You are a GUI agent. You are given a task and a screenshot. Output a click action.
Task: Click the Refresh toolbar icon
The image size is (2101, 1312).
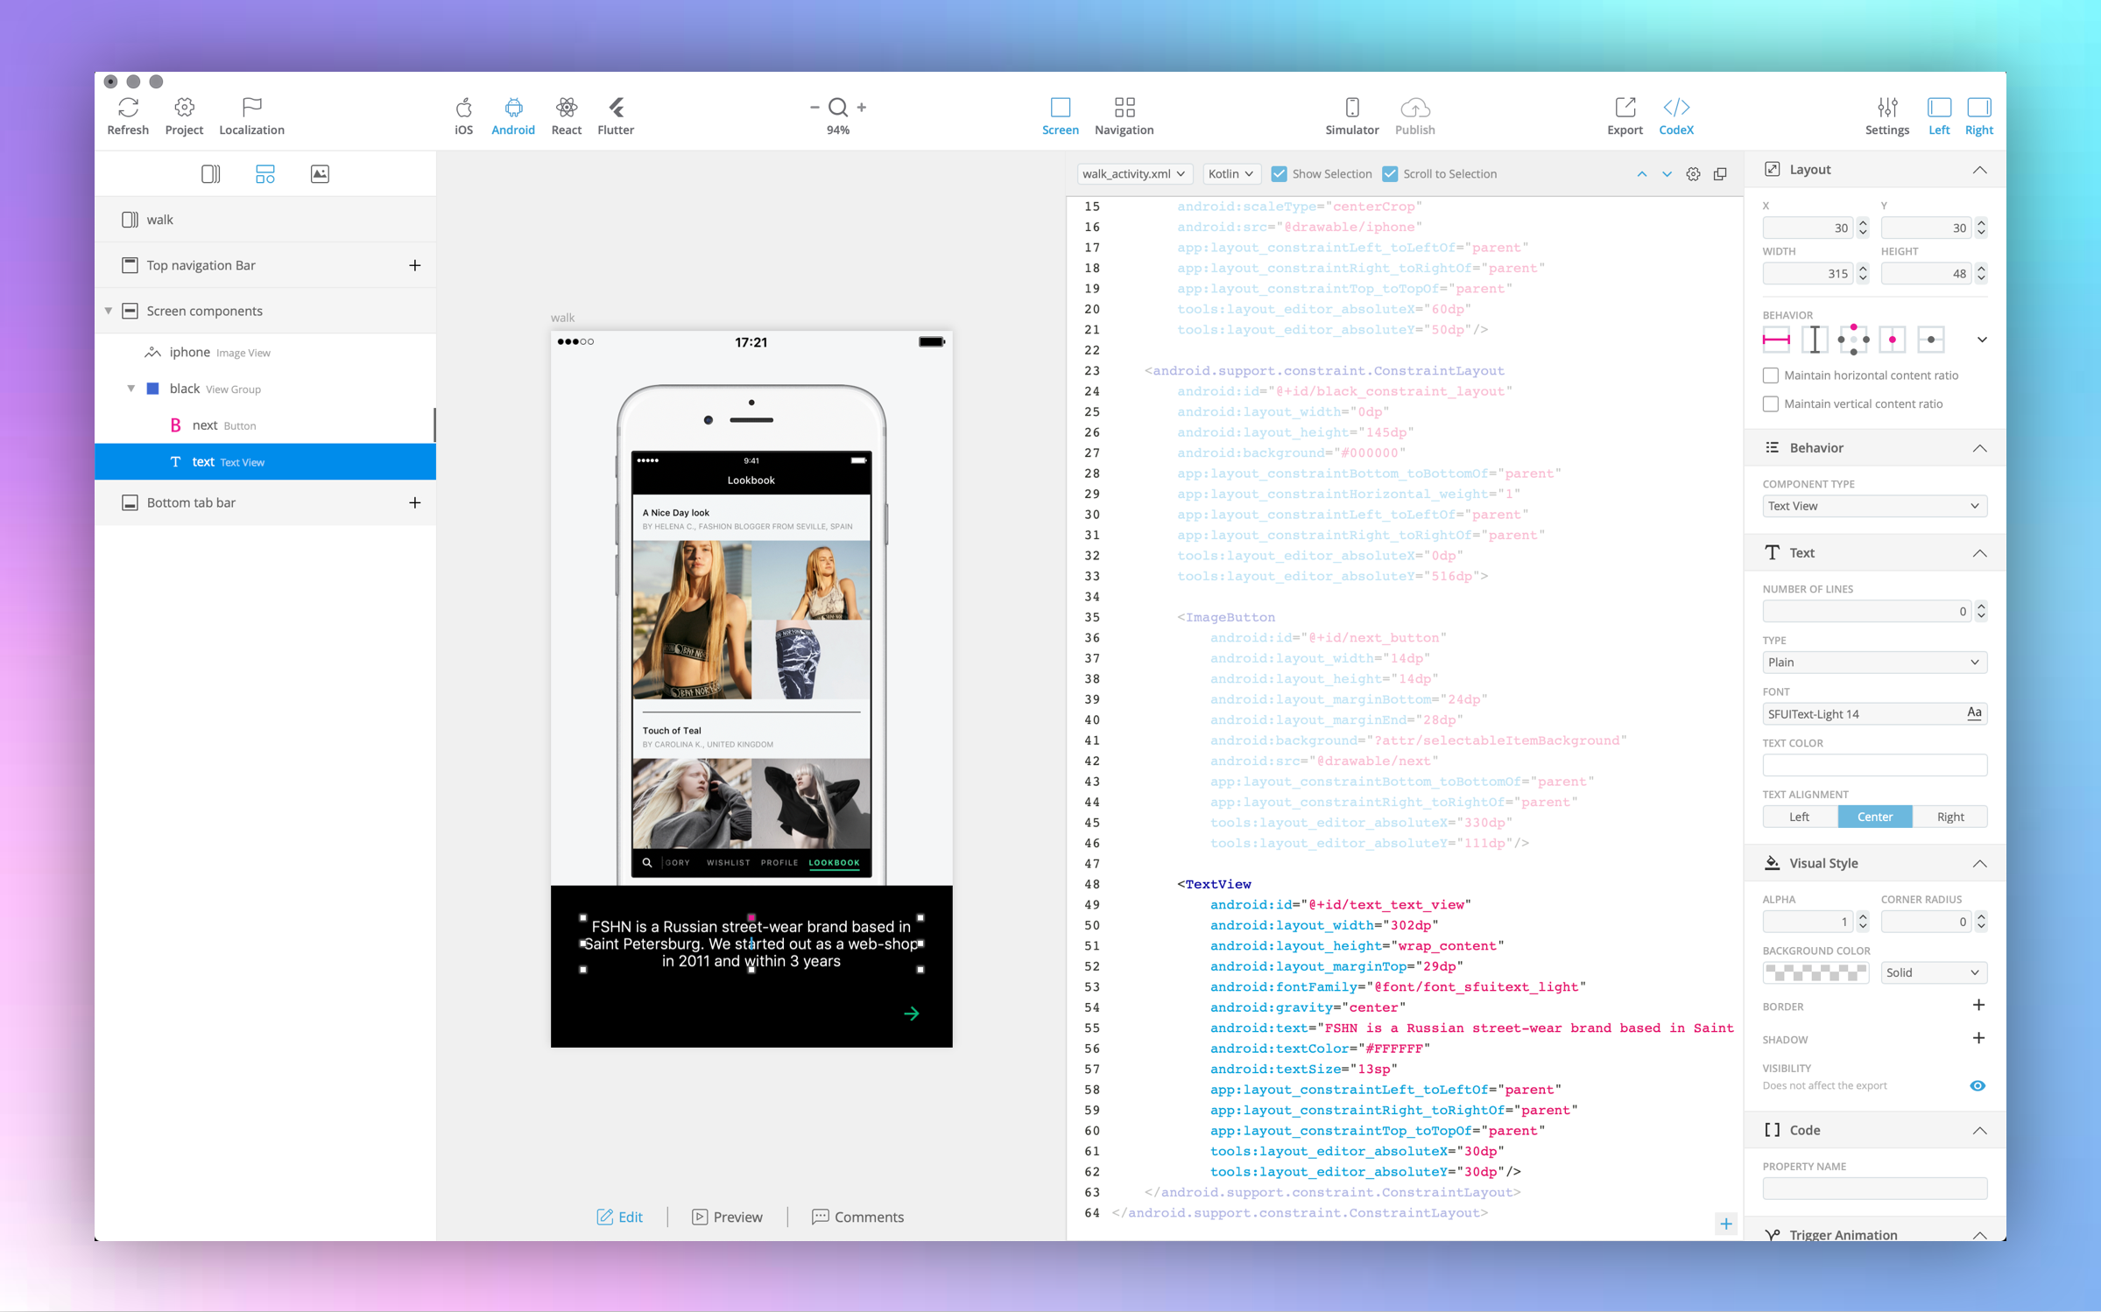[128, 108]
